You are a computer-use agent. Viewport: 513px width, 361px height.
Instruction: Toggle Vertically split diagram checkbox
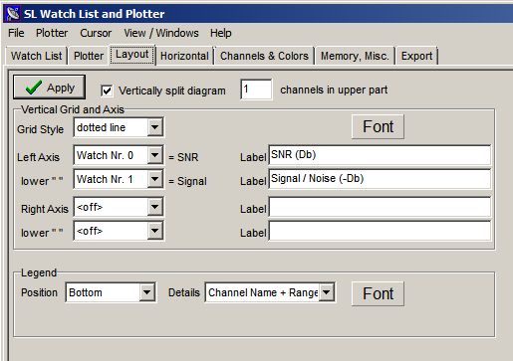(x=107, y=90)
